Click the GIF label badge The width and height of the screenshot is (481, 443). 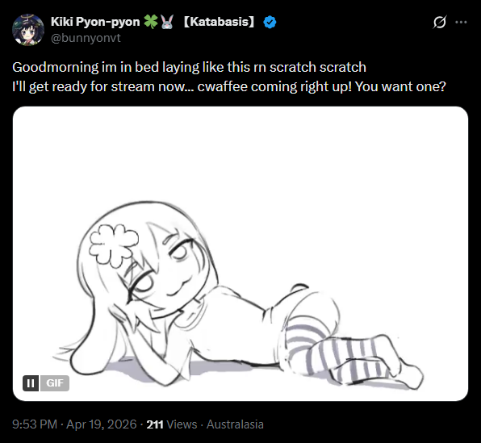tap(55, 383)
